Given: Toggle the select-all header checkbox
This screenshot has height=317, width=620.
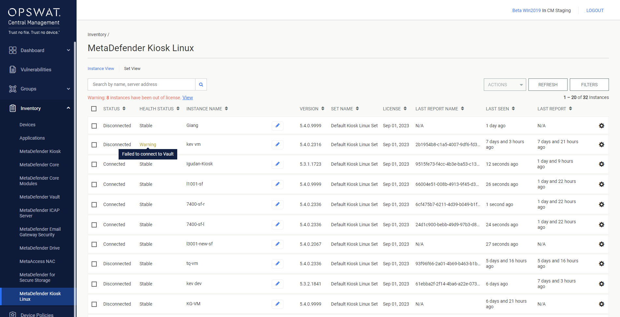Looking at the screenshot, I should [94, 109].
